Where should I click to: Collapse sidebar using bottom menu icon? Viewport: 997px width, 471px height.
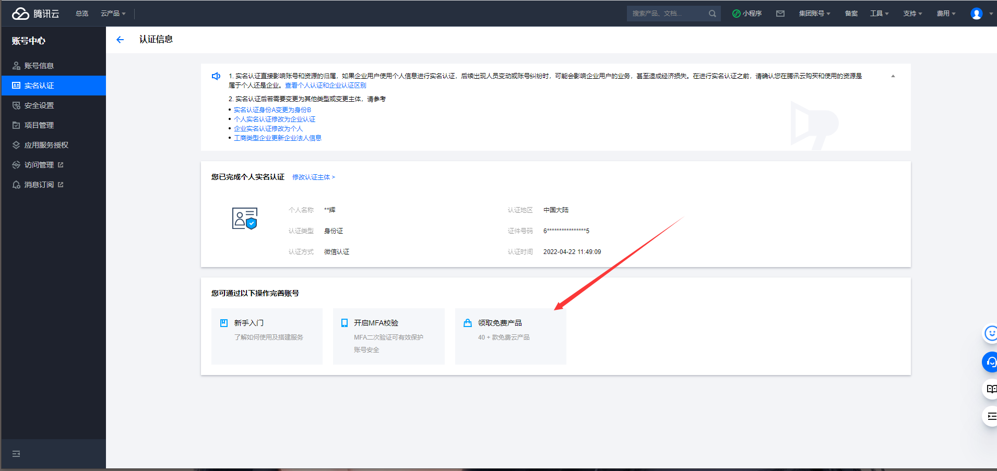click(x=16, y=454)
